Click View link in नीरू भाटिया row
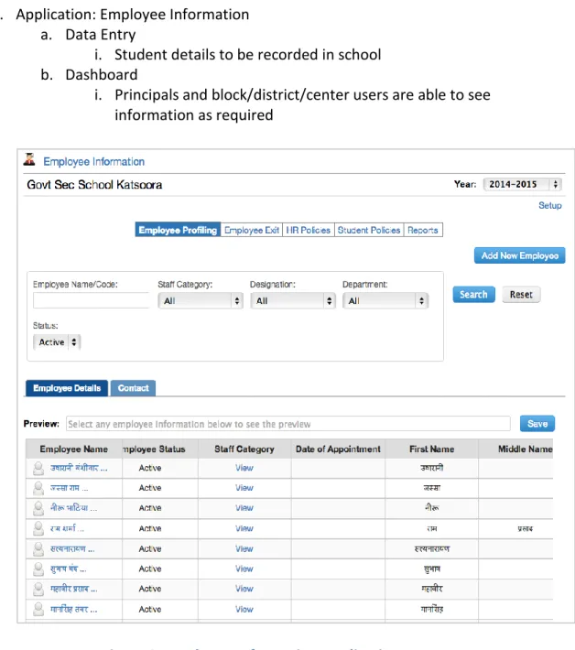575x650 pixels. tap(244, 508)
